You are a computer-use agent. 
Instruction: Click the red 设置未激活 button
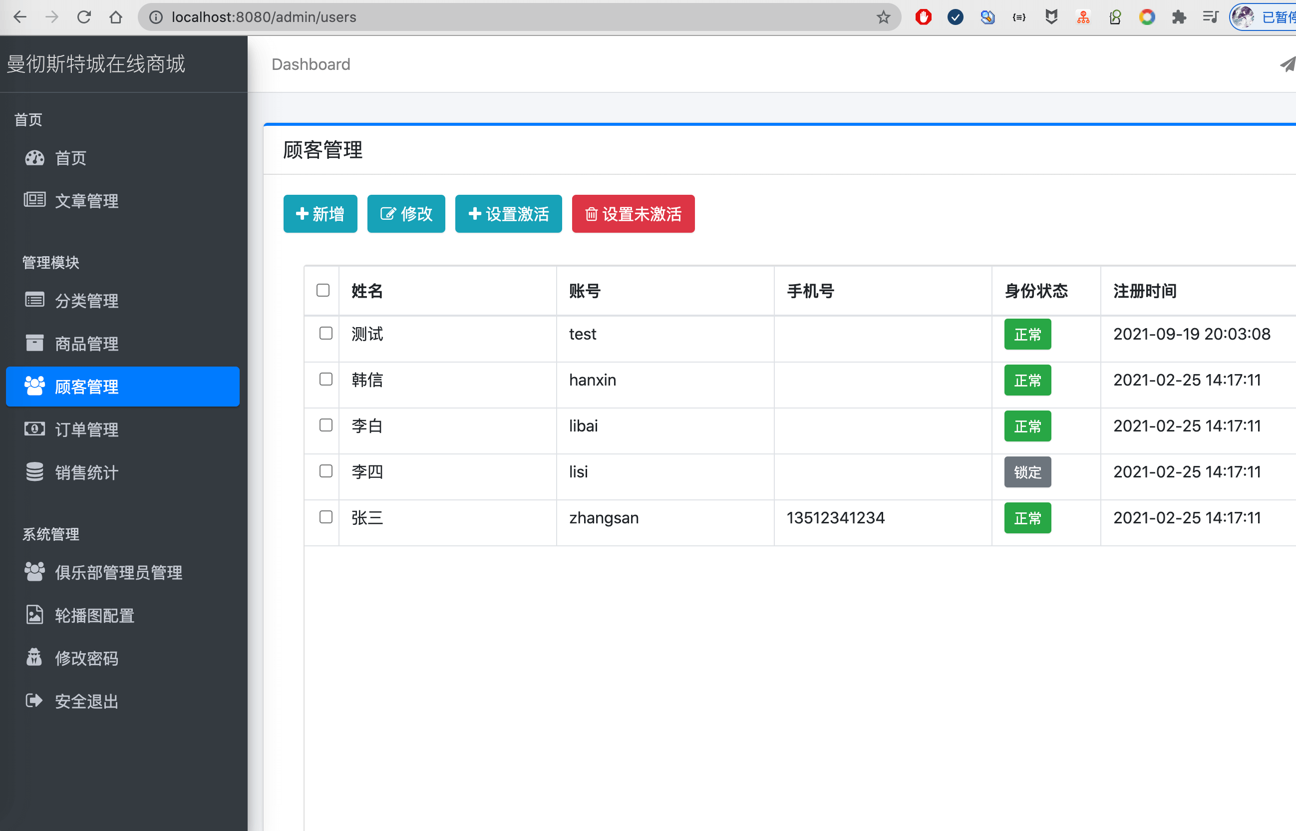point(633,214)
